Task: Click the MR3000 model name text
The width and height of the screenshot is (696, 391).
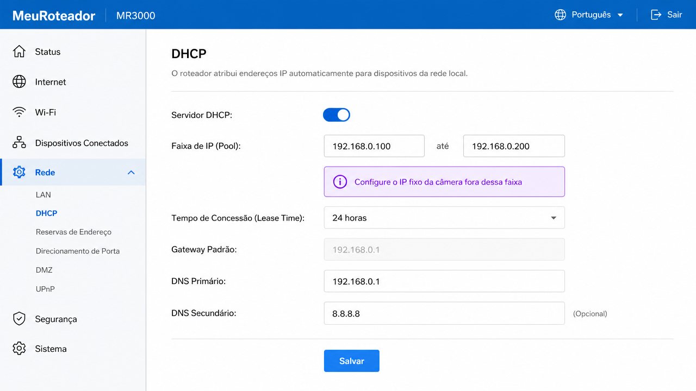Action: [136, 15]
